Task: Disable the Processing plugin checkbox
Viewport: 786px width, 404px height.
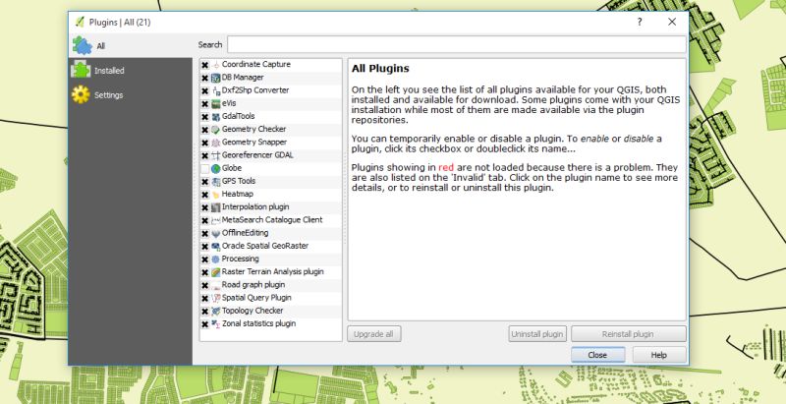Action: (x=204, y=260)
